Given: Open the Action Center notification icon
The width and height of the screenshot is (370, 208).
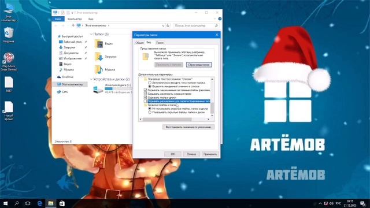Looking at the screenshot, I should click(363, 203).
